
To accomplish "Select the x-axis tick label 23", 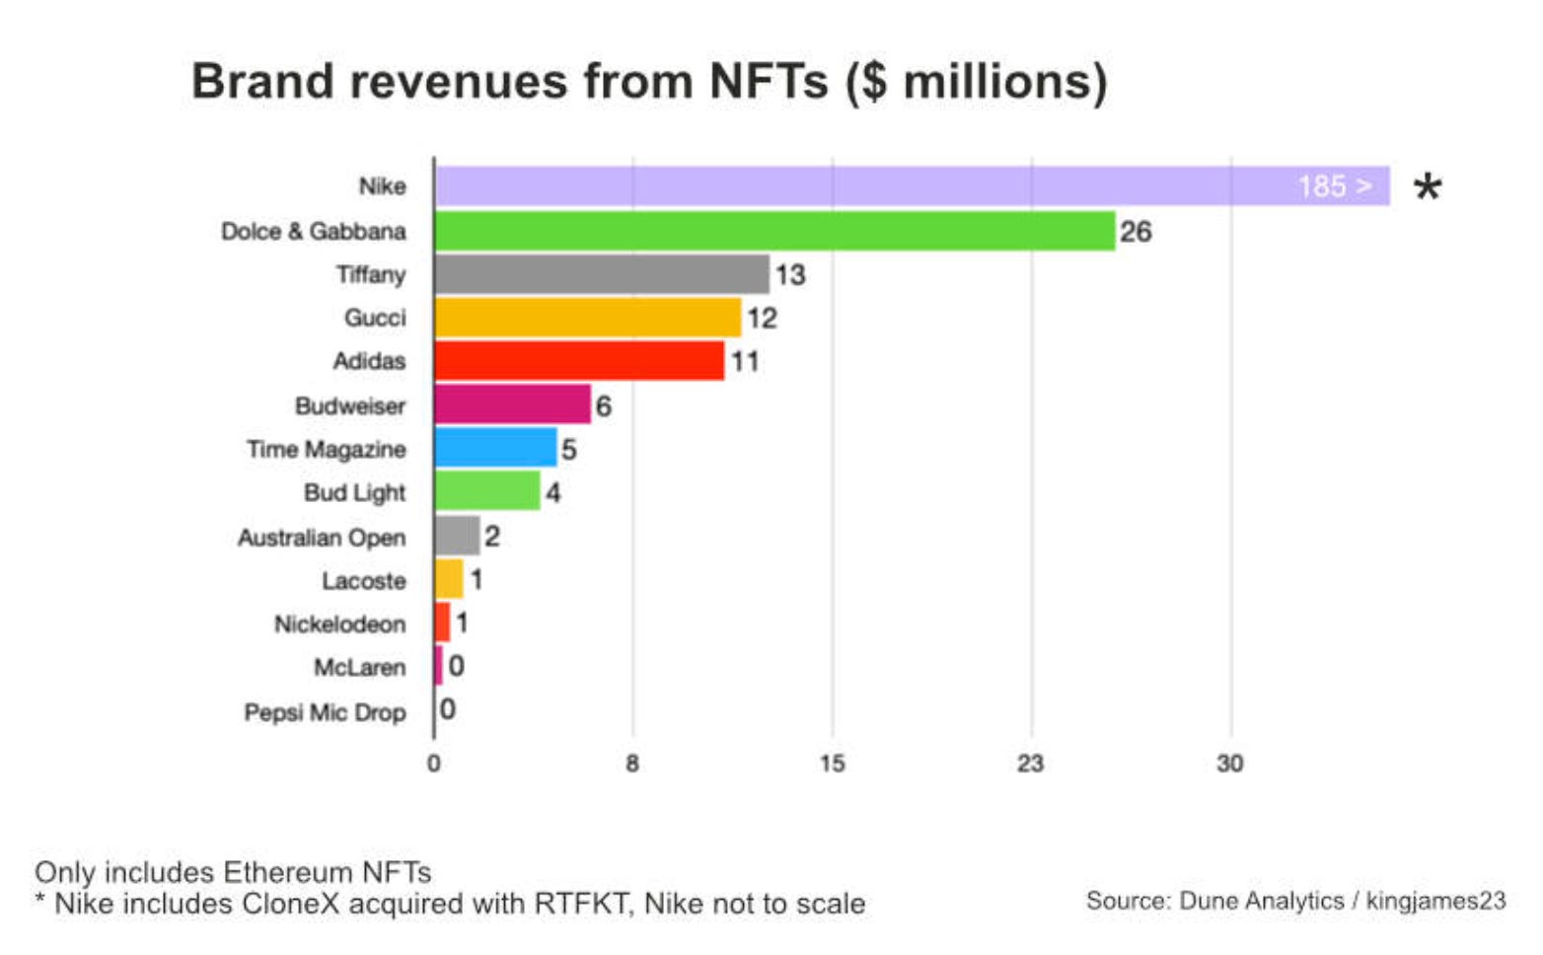I will 1030,763.
